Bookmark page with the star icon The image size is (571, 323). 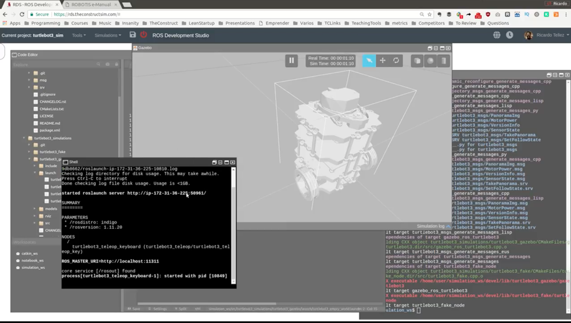tap(430, 14)
